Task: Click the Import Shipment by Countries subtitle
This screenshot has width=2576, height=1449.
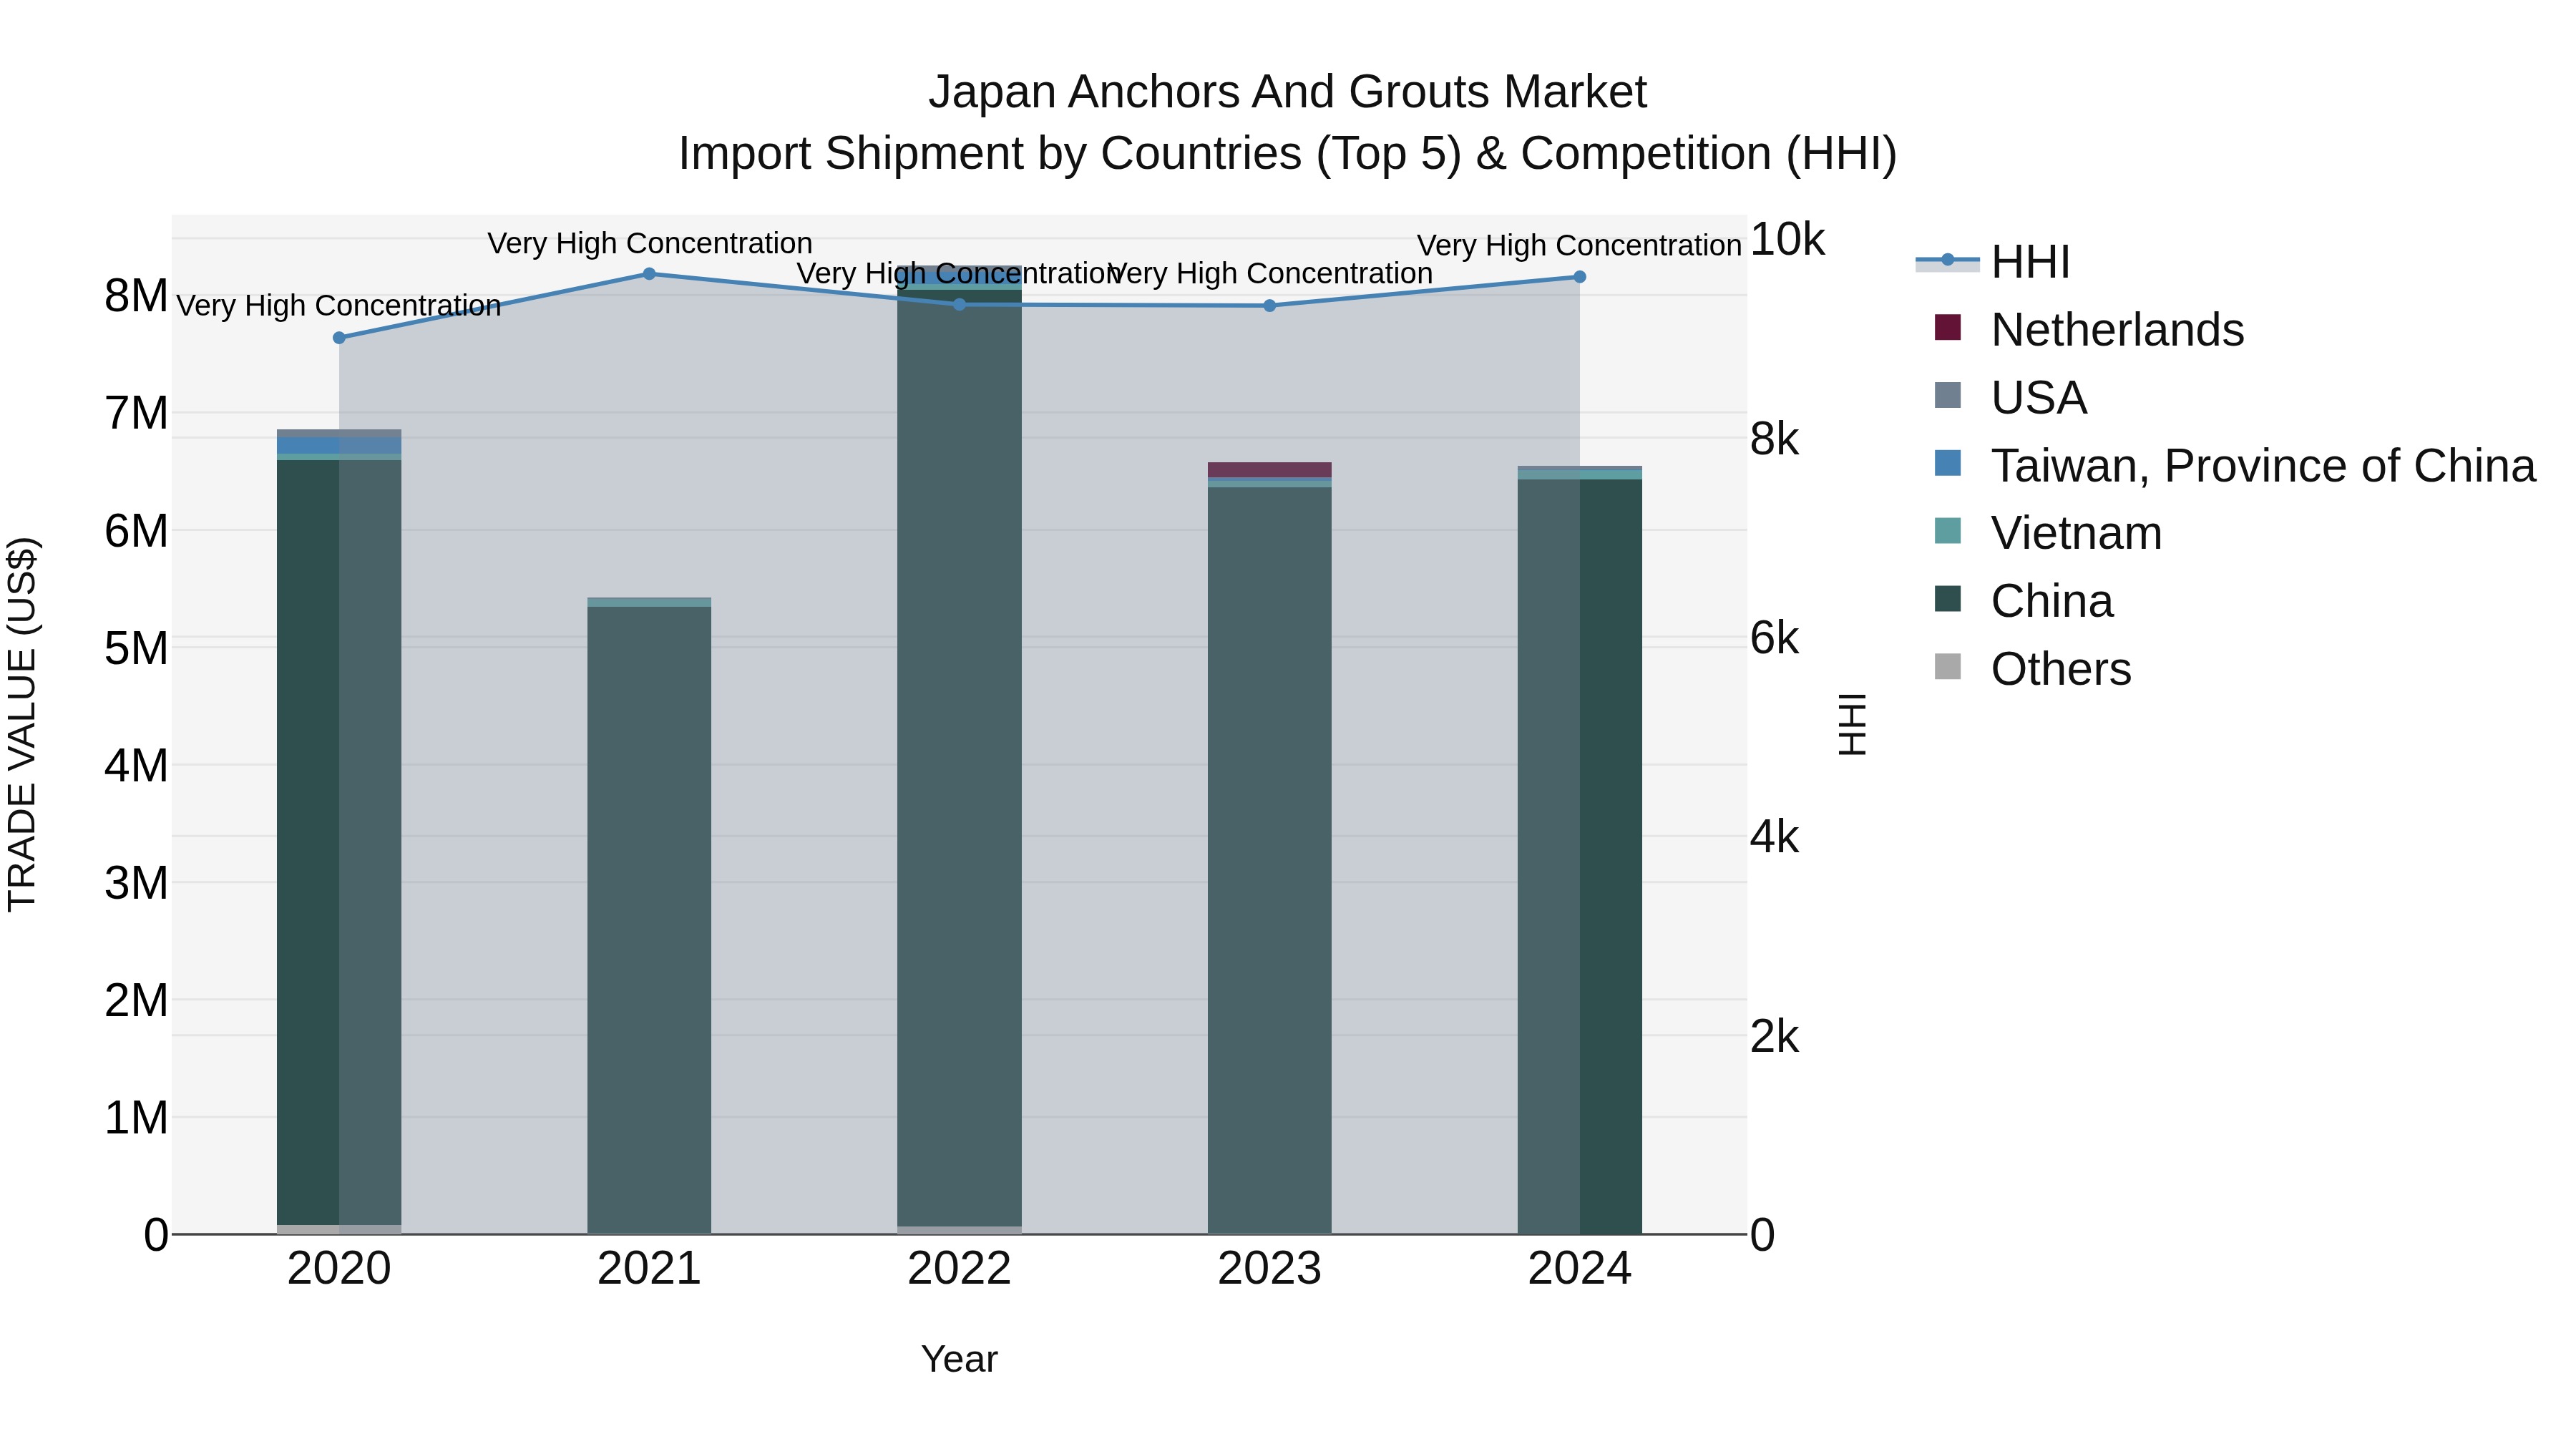Action: coord(1287,154)
